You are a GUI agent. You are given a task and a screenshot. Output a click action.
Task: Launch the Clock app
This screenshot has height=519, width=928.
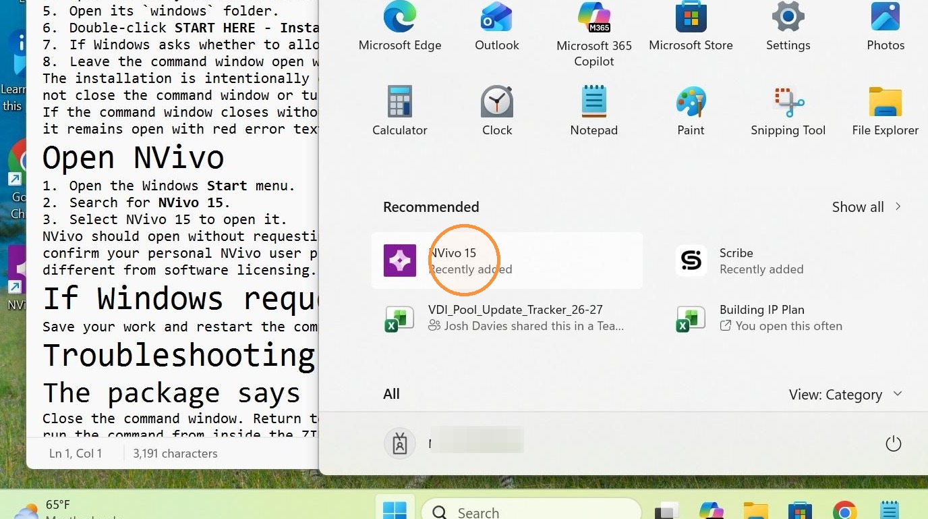click(x=497, y=111)
